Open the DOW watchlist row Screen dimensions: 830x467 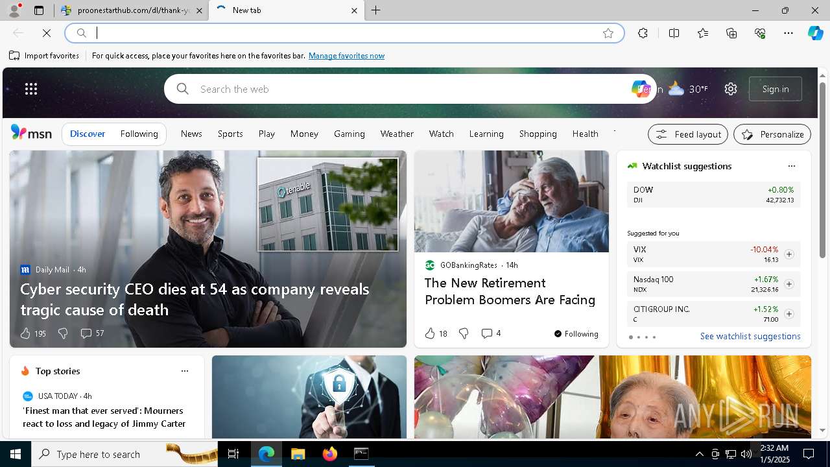pos(713,195)
